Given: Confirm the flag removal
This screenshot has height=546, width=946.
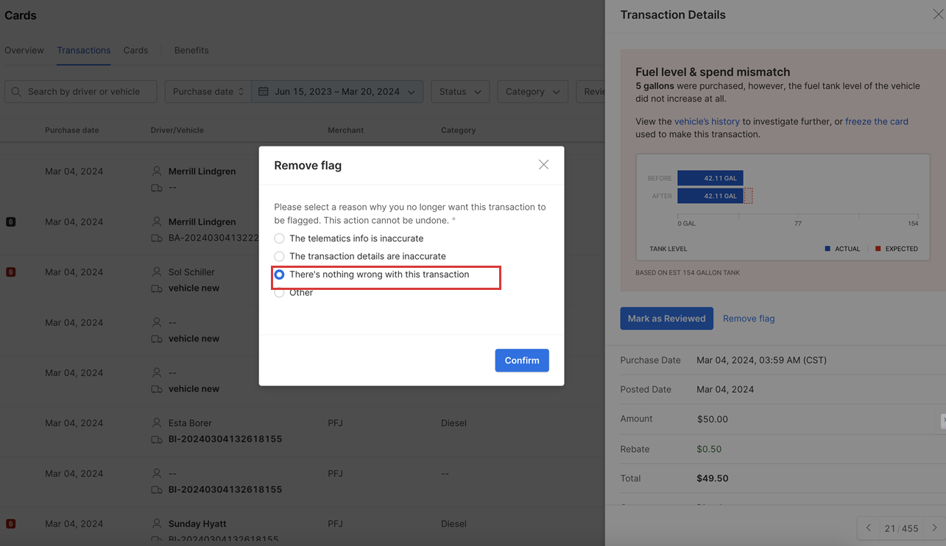Looking at the screenshot, I should pos(522,361).
